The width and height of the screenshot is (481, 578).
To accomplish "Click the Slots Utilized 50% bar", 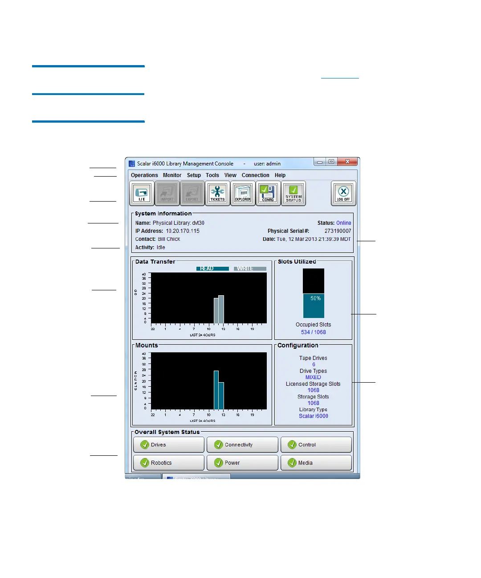I will coord(314,306).
